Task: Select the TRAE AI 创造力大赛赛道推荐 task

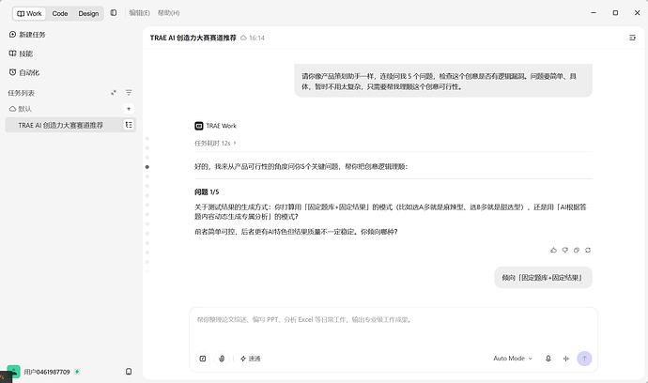Action: [x=70, y=125]
